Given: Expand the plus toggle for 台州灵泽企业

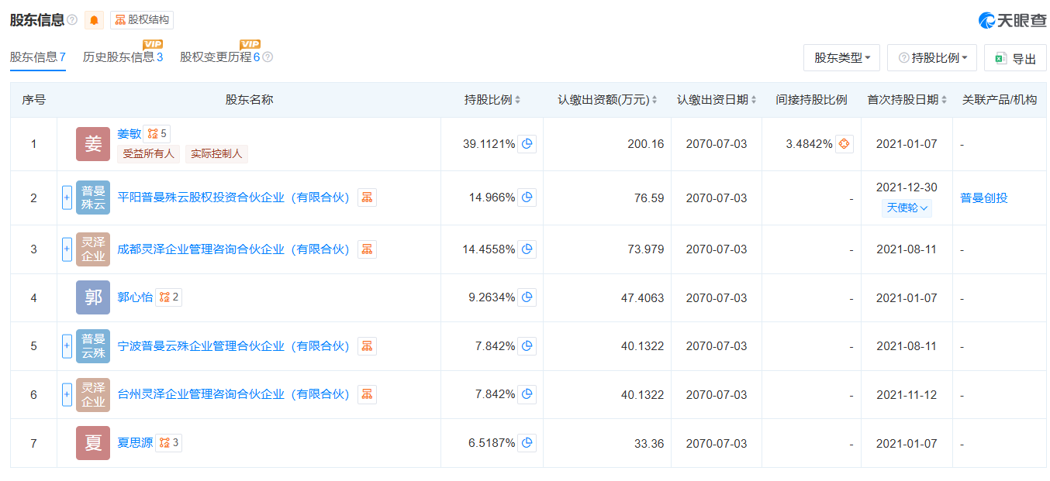Looking at the screenshot, I should [67, 394].
